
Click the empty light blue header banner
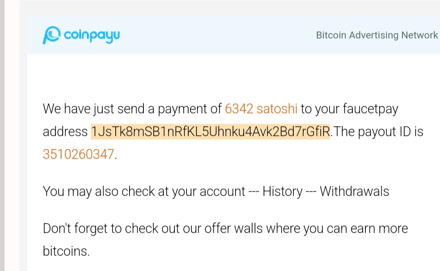(219, 35)
